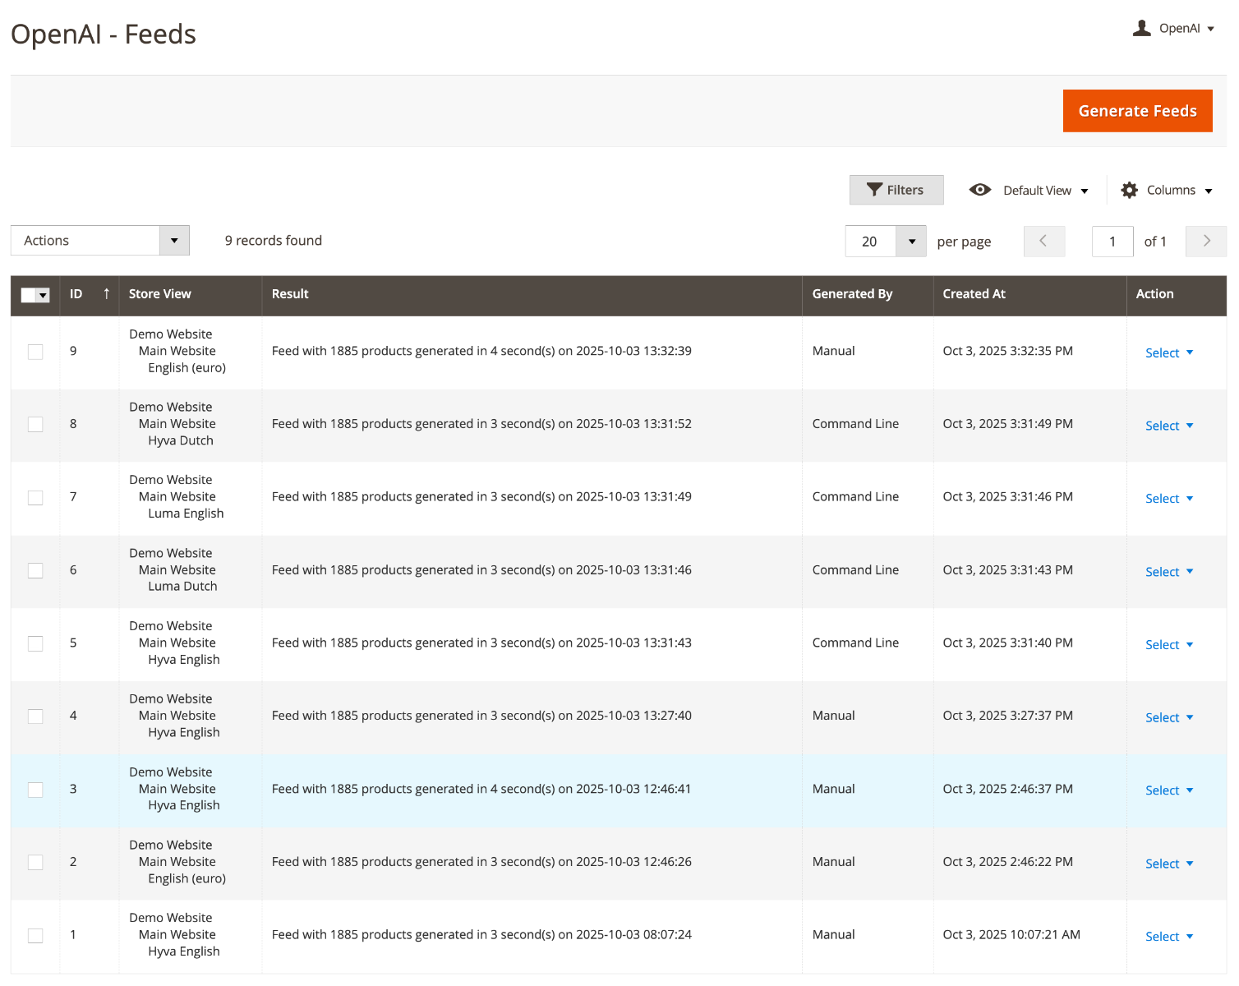Click the funnel icon on Filters
Screen dimensions: 1239x986
874,190
